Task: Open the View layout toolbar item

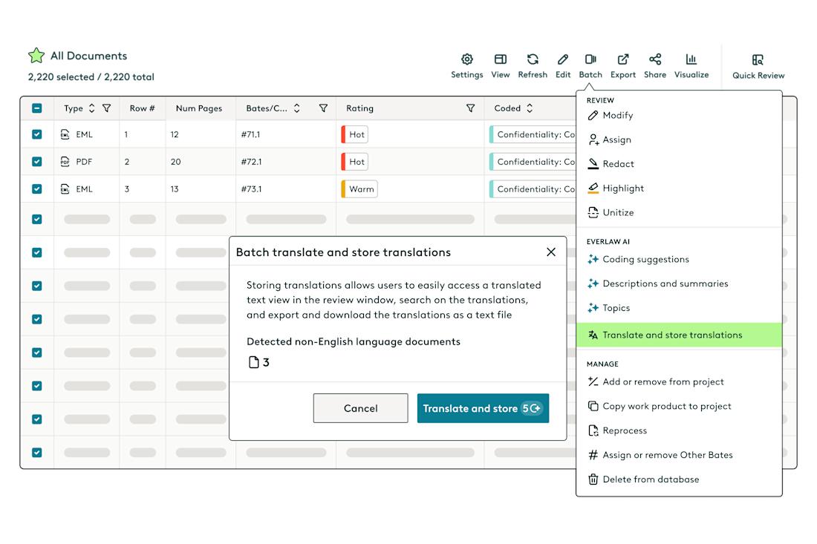Action: (500, 65)
